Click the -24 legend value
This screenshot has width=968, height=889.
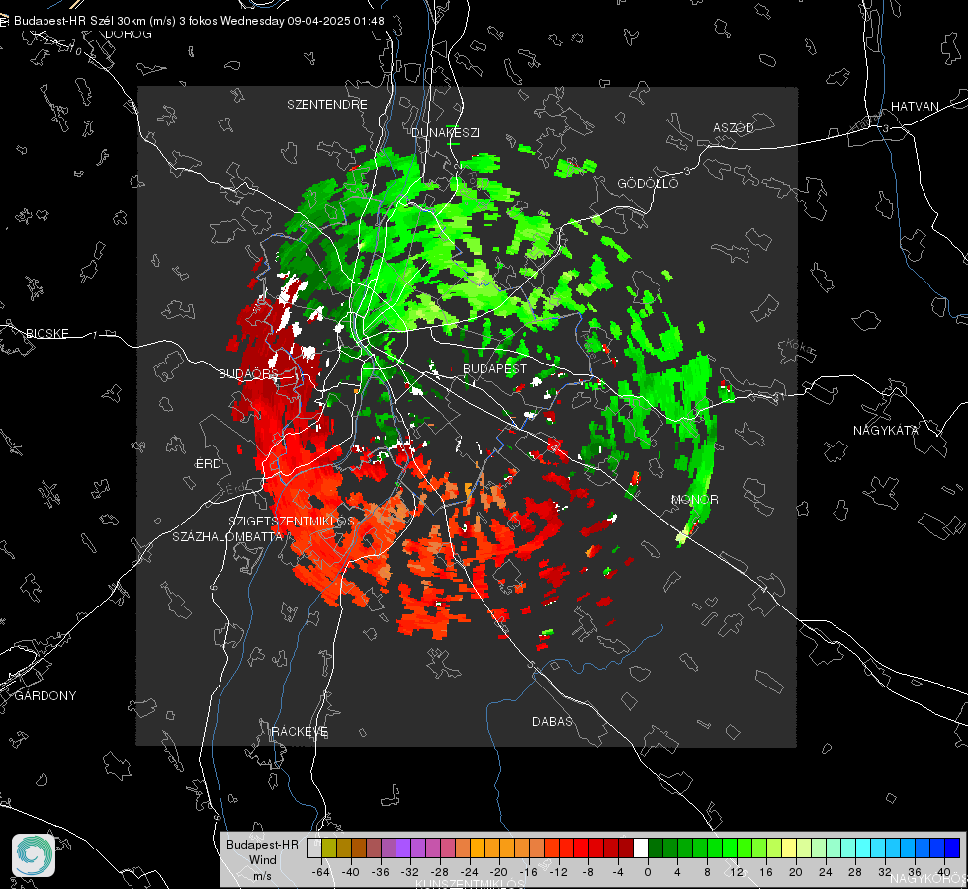coord(470,872)
